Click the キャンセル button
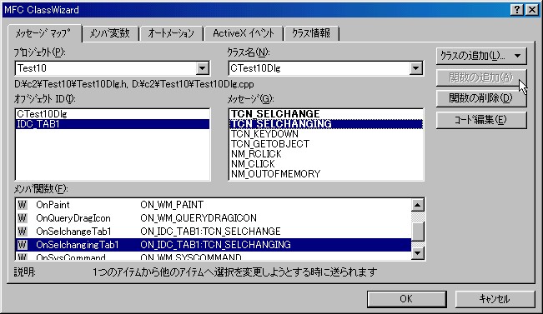This screenshot has width=543, height=314. click(x=495, y=299)
